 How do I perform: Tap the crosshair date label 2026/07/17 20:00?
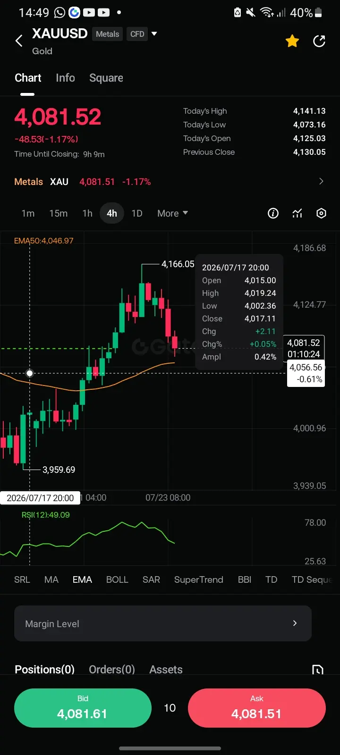pos(40,498)
